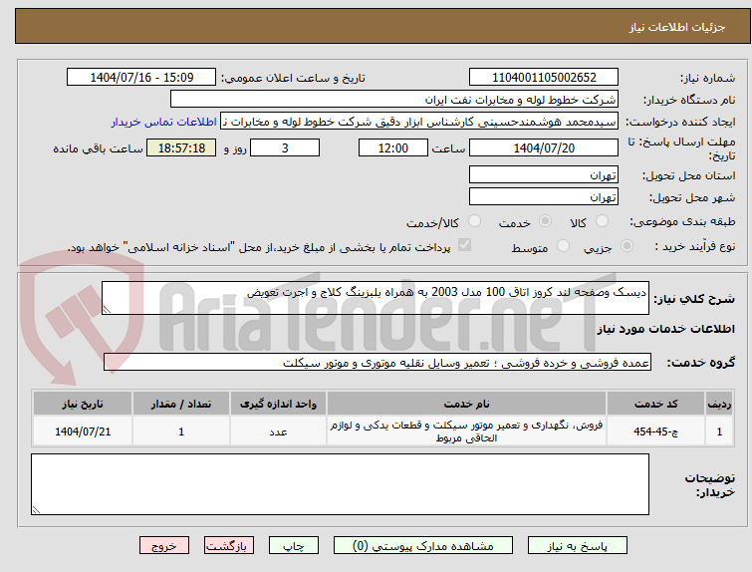Click the اطلاعات خدمات مورد نیاز heading

point(665,329)
